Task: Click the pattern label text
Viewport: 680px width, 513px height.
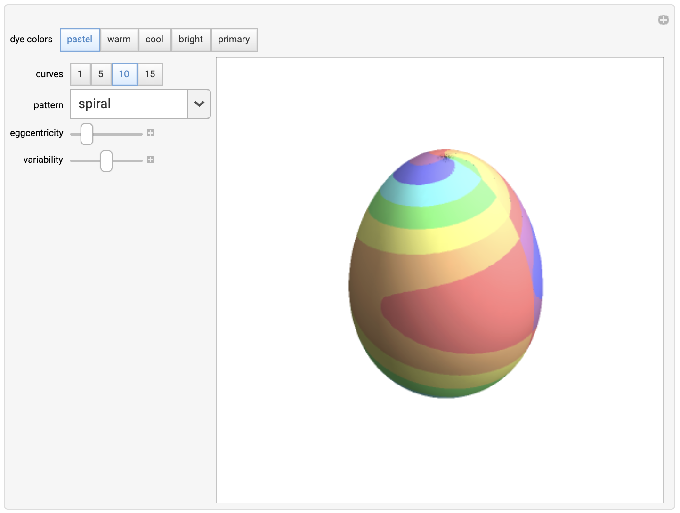Action: 48,104
